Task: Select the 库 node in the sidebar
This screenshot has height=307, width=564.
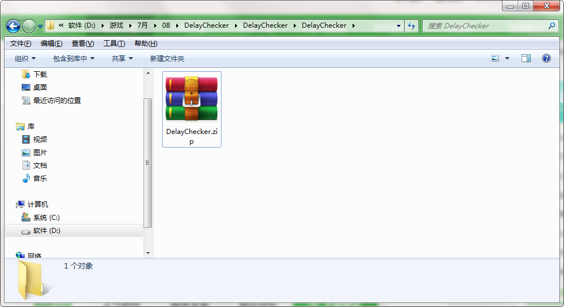Action: click(x=31, y=126)
